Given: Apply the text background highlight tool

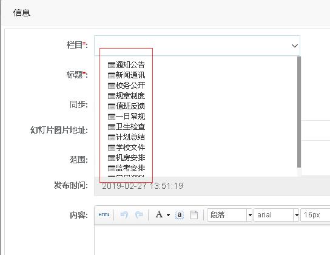Looking at the screenshot, I should pyautogui.click(x=180, y=215).
